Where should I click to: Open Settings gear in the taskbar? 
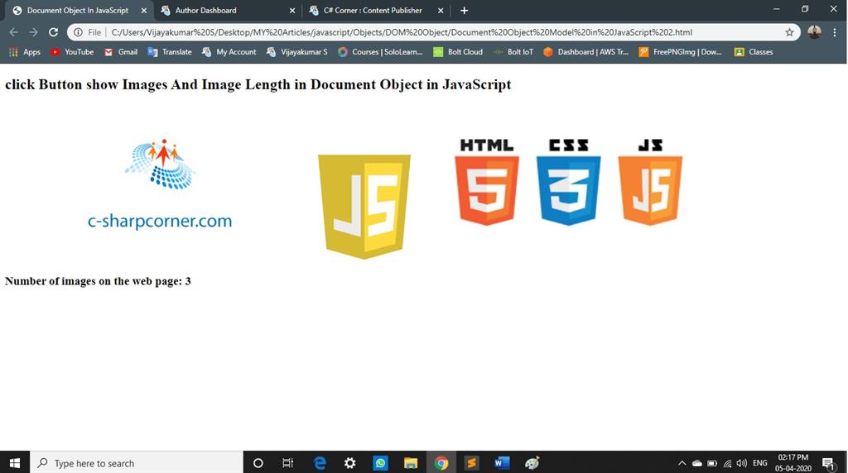(350, 463)
